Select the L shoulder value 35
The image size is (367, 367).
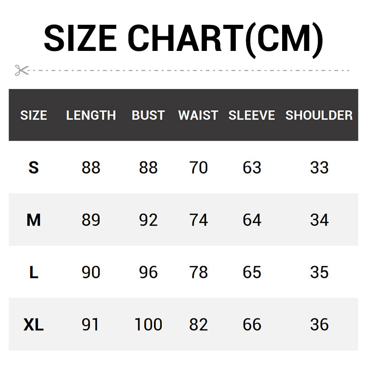click(319, 272)
